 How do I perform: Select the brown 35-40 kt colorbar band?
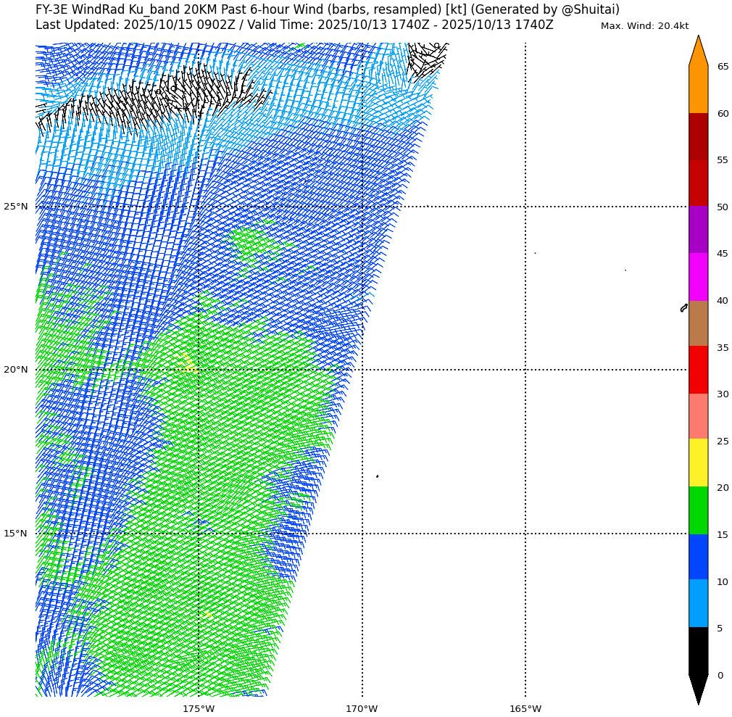pyautogui.click(x=698, y=323)
